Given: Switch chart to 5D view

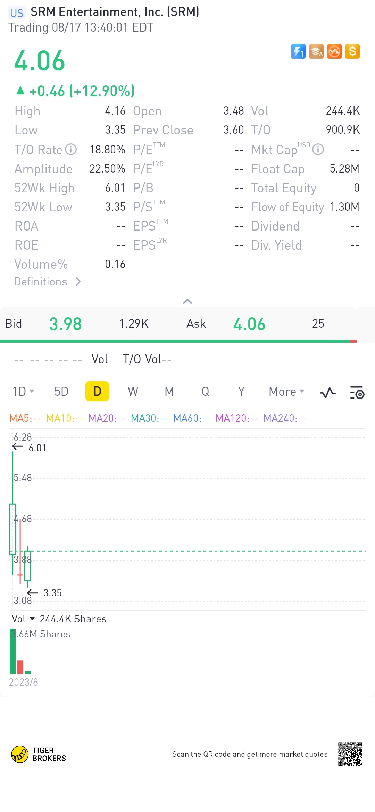Looking at the screenshot, I should 61,392.
